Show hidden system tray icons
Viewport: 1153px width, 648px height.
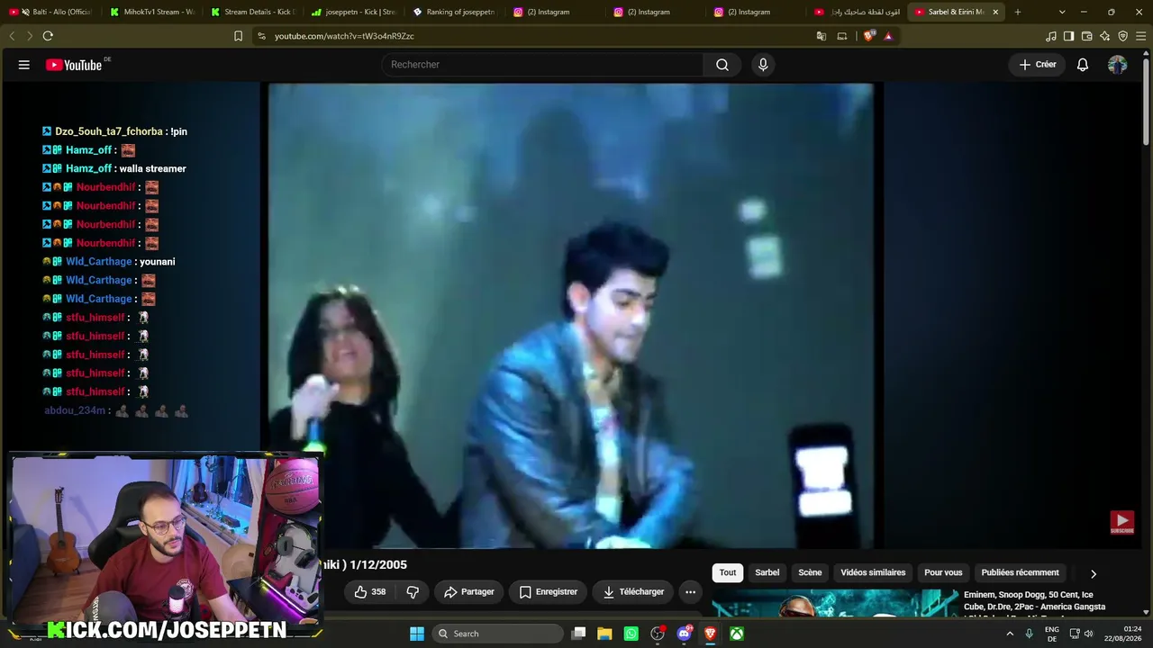pyautogui.click(x=1010, y=634)
